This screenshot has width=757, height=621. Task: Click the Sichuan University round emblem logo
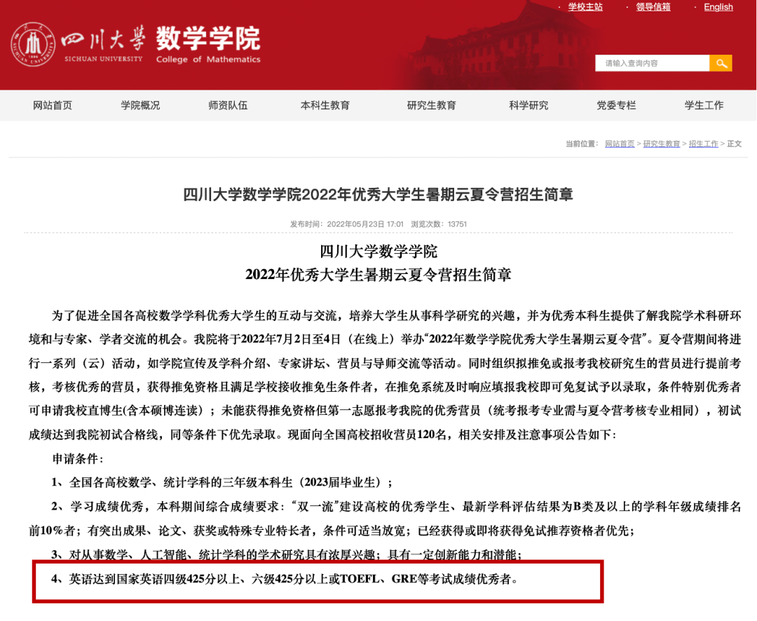pos(33,44)
